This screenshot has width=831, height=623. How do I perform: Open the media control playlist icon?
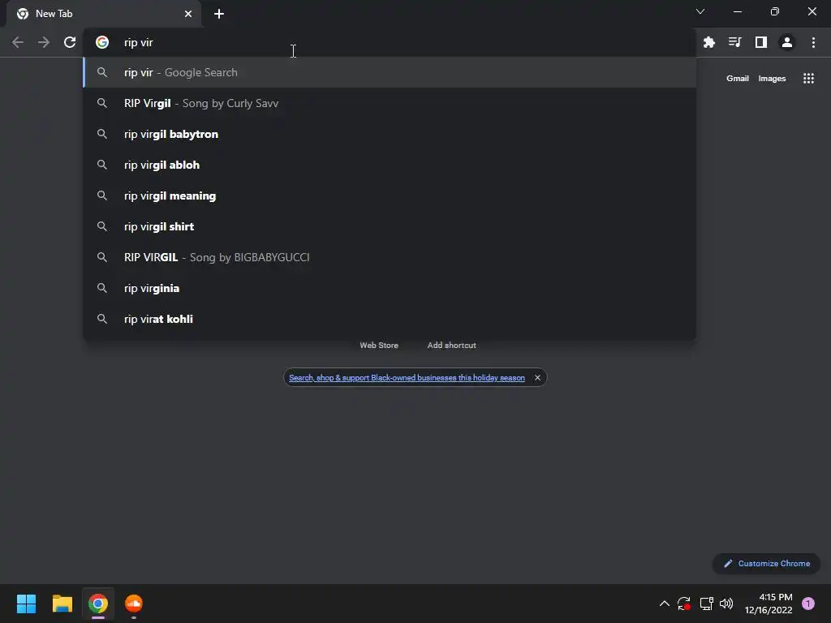(735, 42)
